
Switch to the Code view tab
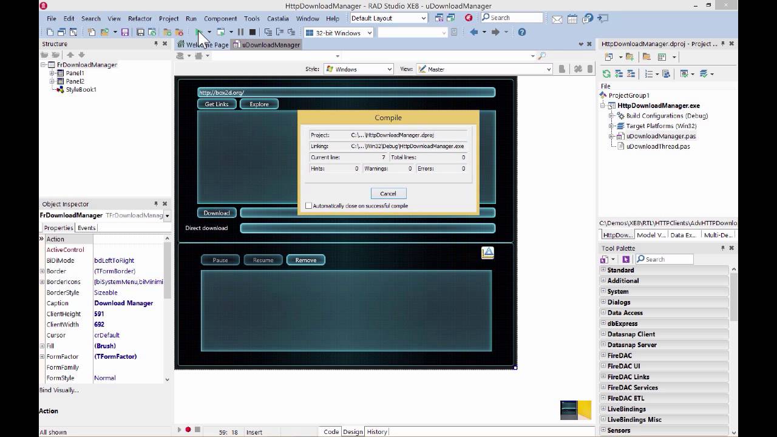click(331, 432)
